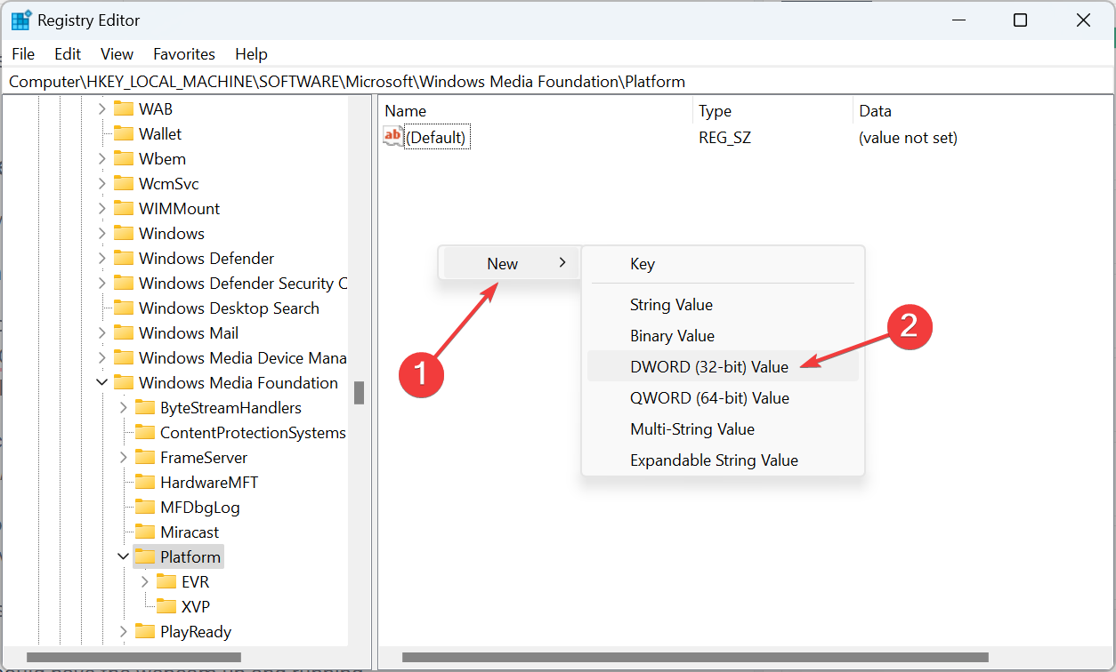Click the EVR folder icon
The width and height of the screenshot is (1116, 672).
[166, 582]
